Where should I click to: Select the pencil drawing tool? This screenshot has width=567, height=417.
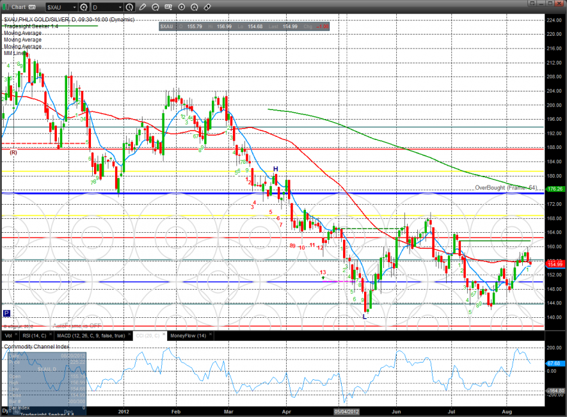143,8
